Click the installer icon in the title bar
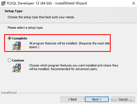Viewport: 137px width, 104px height. point(3,3)
